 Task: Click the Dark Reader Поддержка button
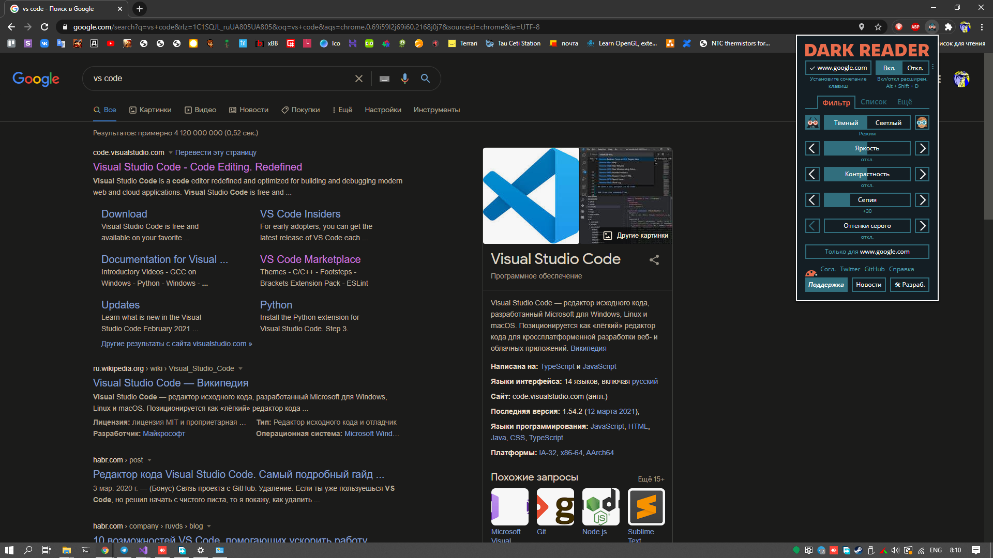click(x=826, y=285)
